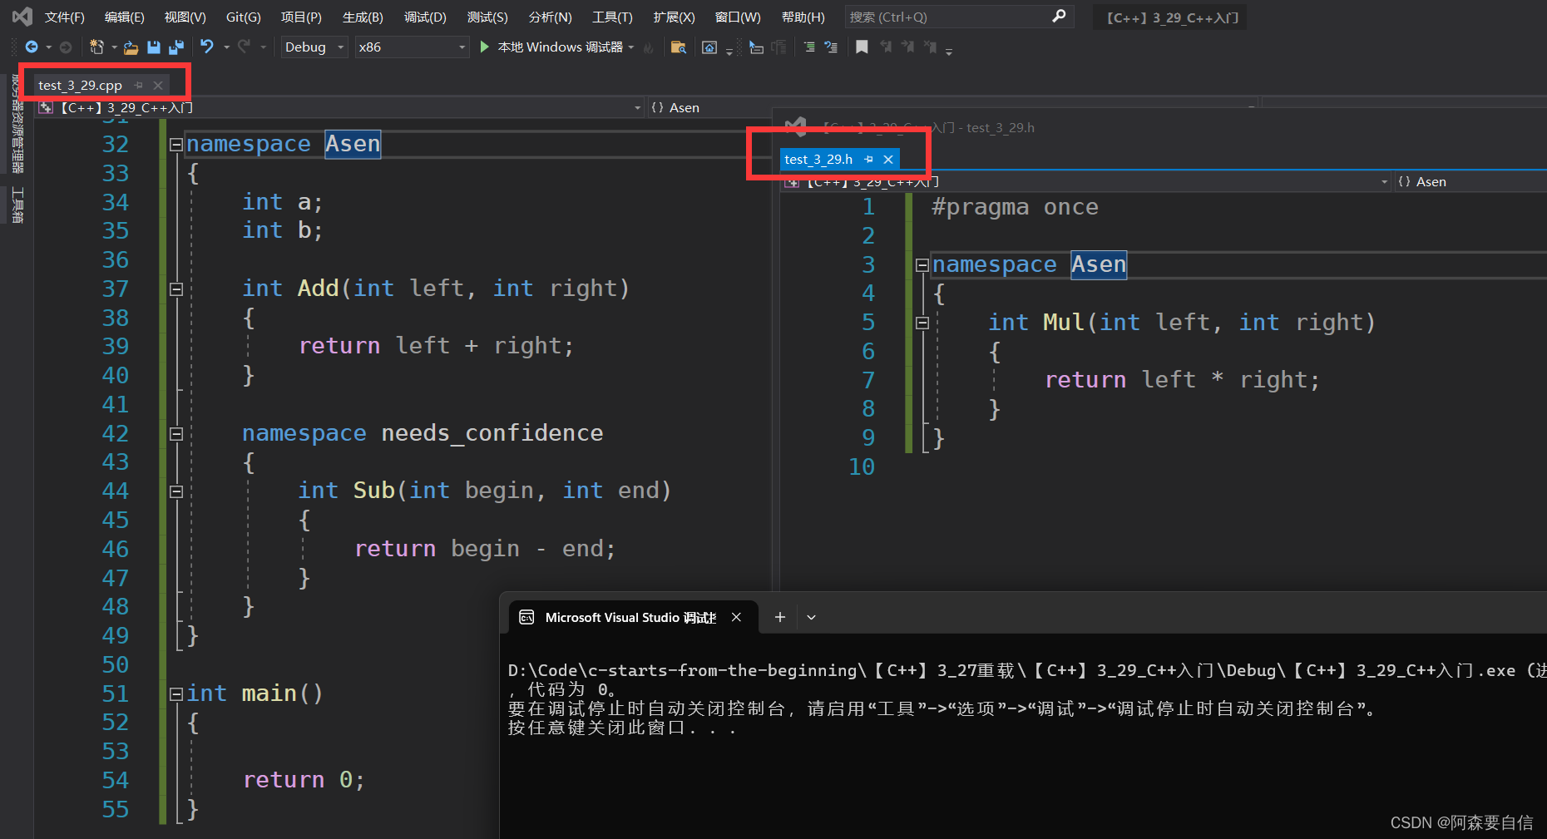Open the console tab list chevron
The height and width of the screenshot is (839, 1547).
[x=812, y=617]
